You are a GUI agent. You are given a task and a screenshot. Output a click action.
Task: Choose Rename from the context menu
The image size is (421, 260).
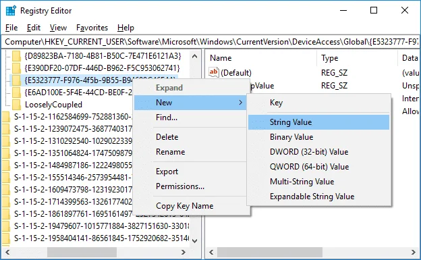[x=190, y=152]
